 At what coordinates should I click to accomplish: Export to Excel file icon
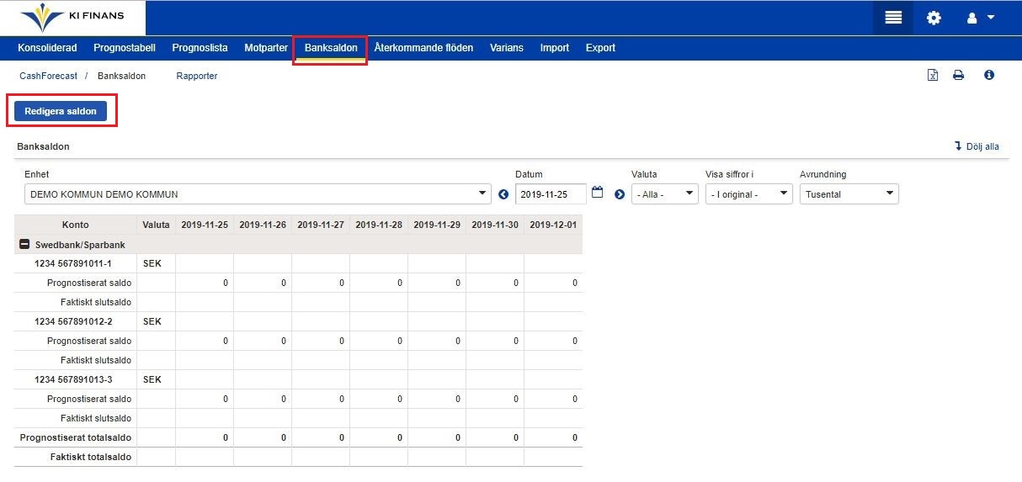tap(932, 76)
